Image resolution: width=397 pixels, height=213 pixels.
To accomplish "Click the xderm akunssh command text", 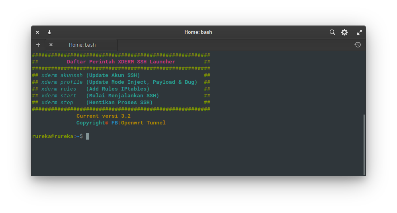I will click(62, 75).
